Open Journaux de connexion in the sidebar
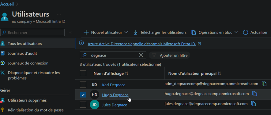The height and width of the screenshot is (115, 271). click(28, 63)
